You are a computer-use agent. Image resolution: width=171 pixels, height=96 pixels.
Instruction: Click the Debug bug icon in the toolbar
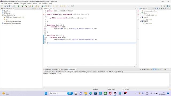pos(15,6)
